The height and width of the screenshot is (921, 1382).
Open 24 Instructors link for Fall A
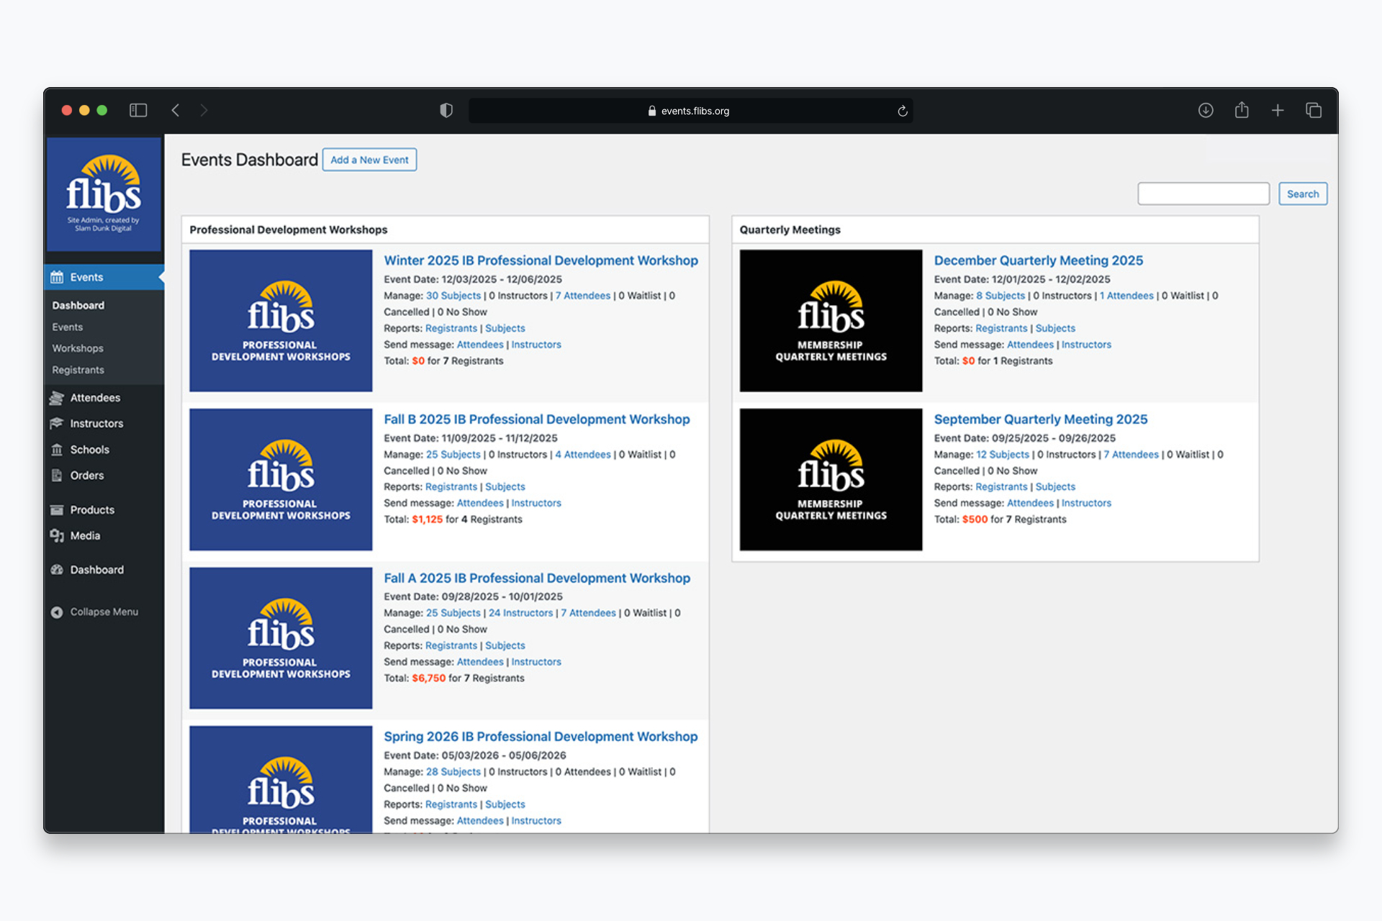coord(520,613)
